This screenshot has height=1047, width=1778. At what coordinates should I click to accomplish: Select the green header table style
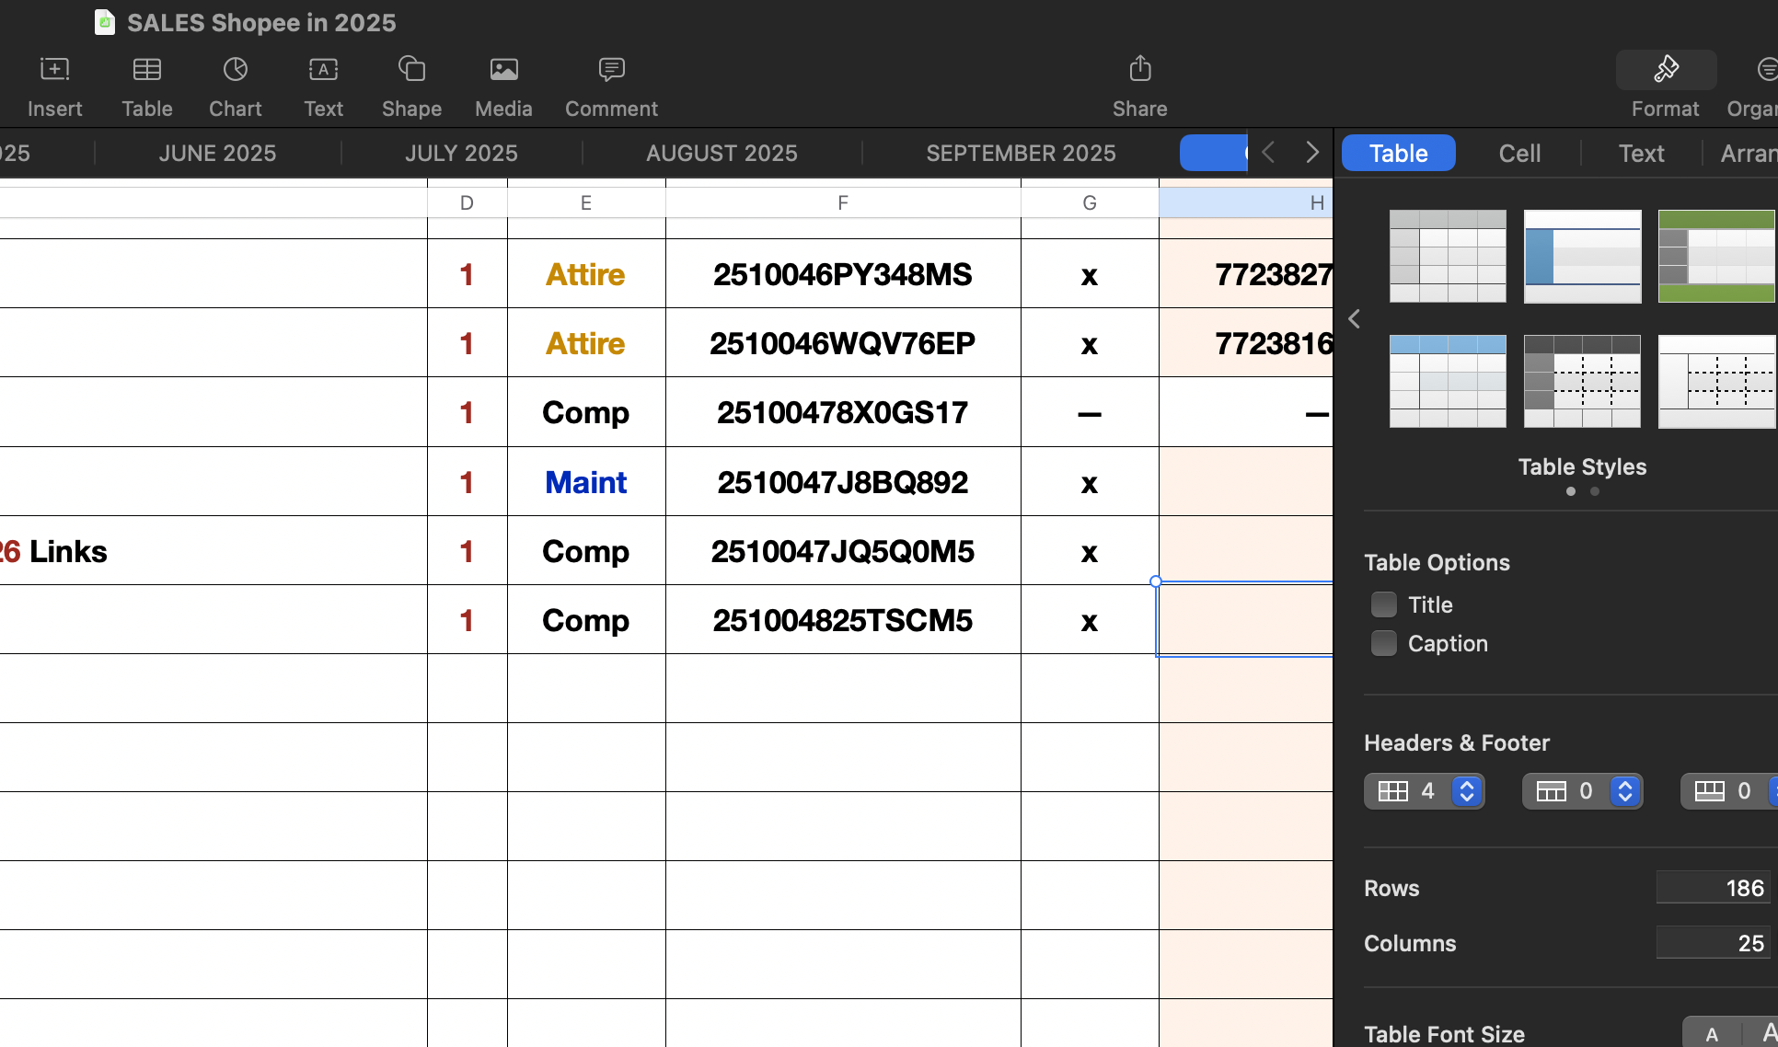[1715, 256]
